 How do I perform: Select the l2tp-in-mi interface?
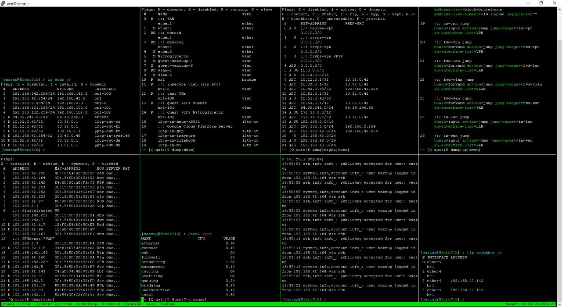[x=169, y=145]
